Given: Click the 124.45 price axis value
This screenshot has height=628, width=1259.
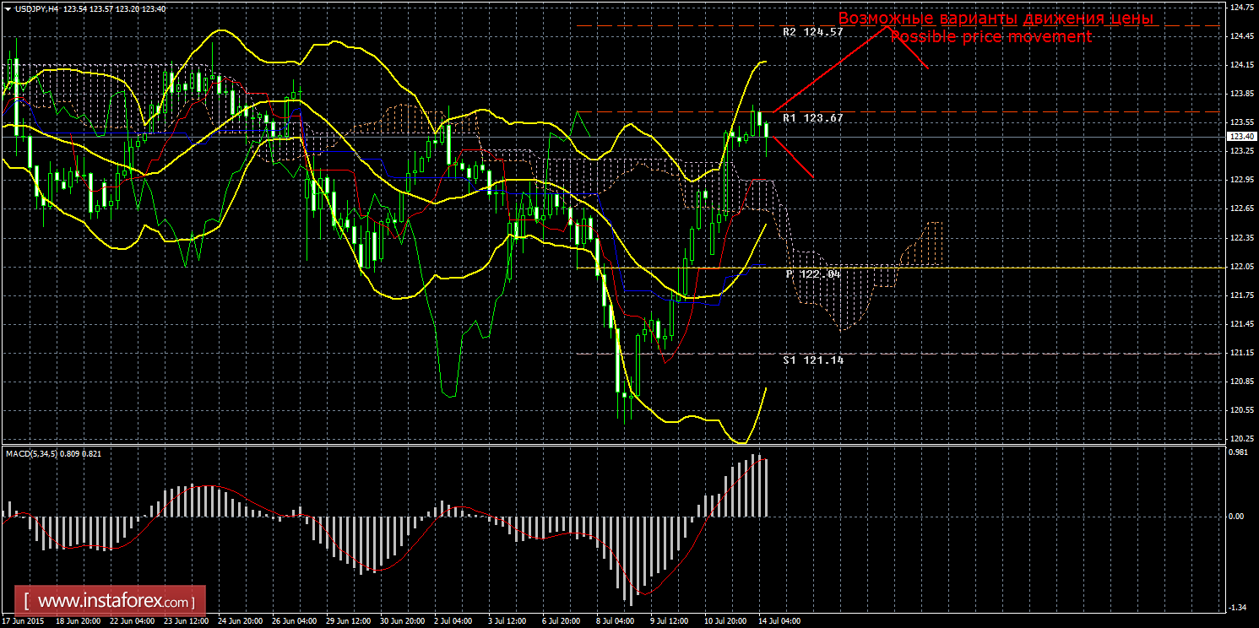Looking at the screenshot, I should [1241, 36].
